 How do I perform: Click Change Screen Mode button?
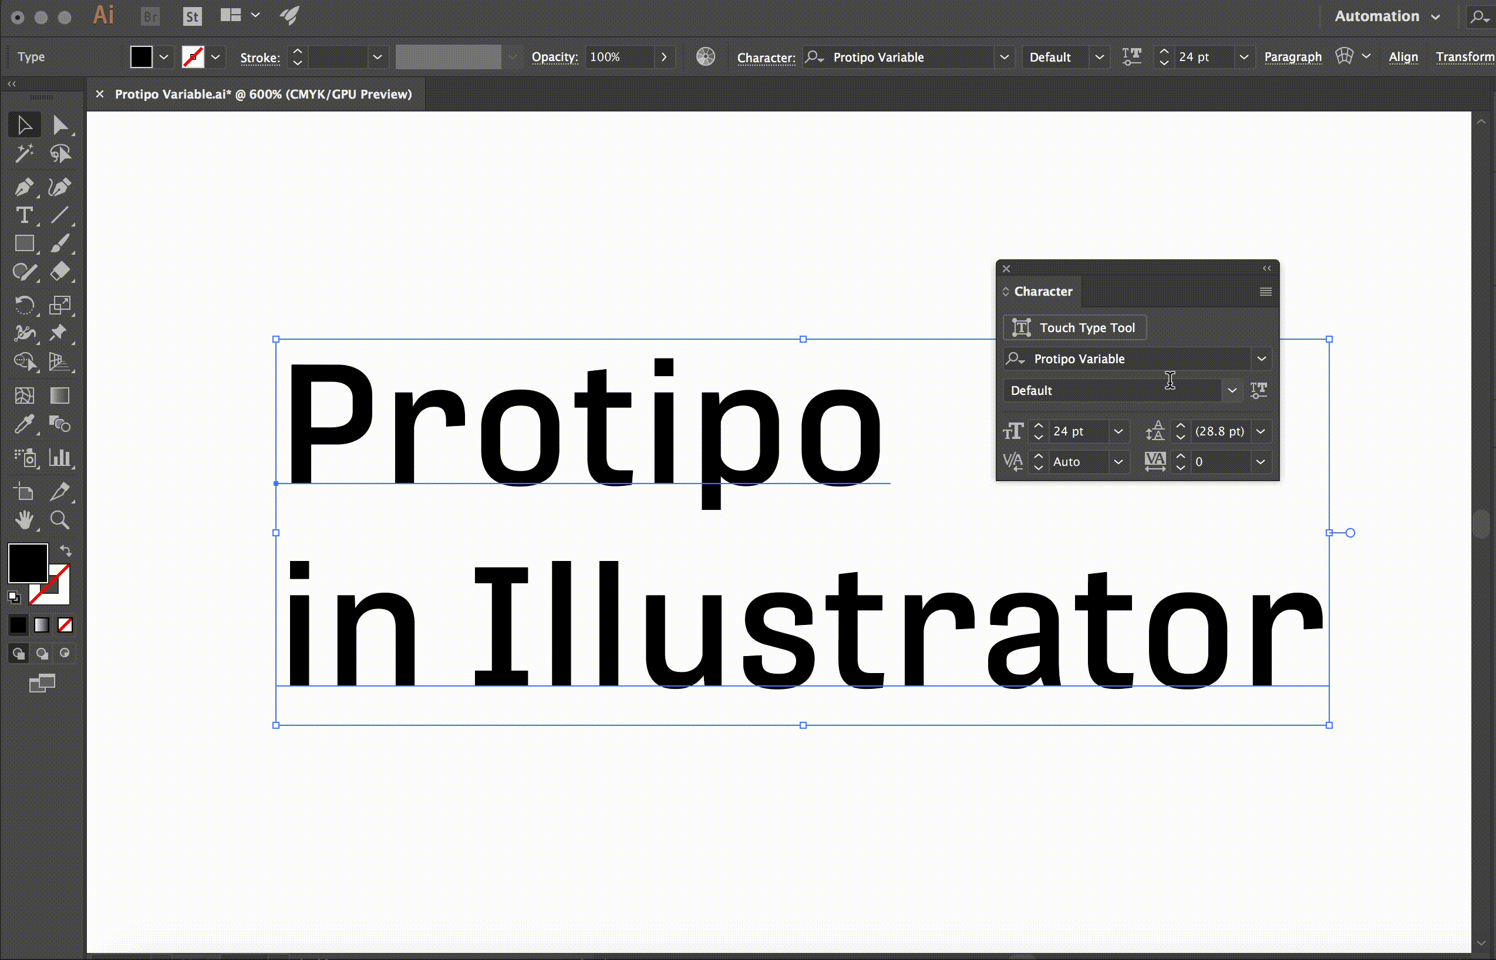(42, 683)
